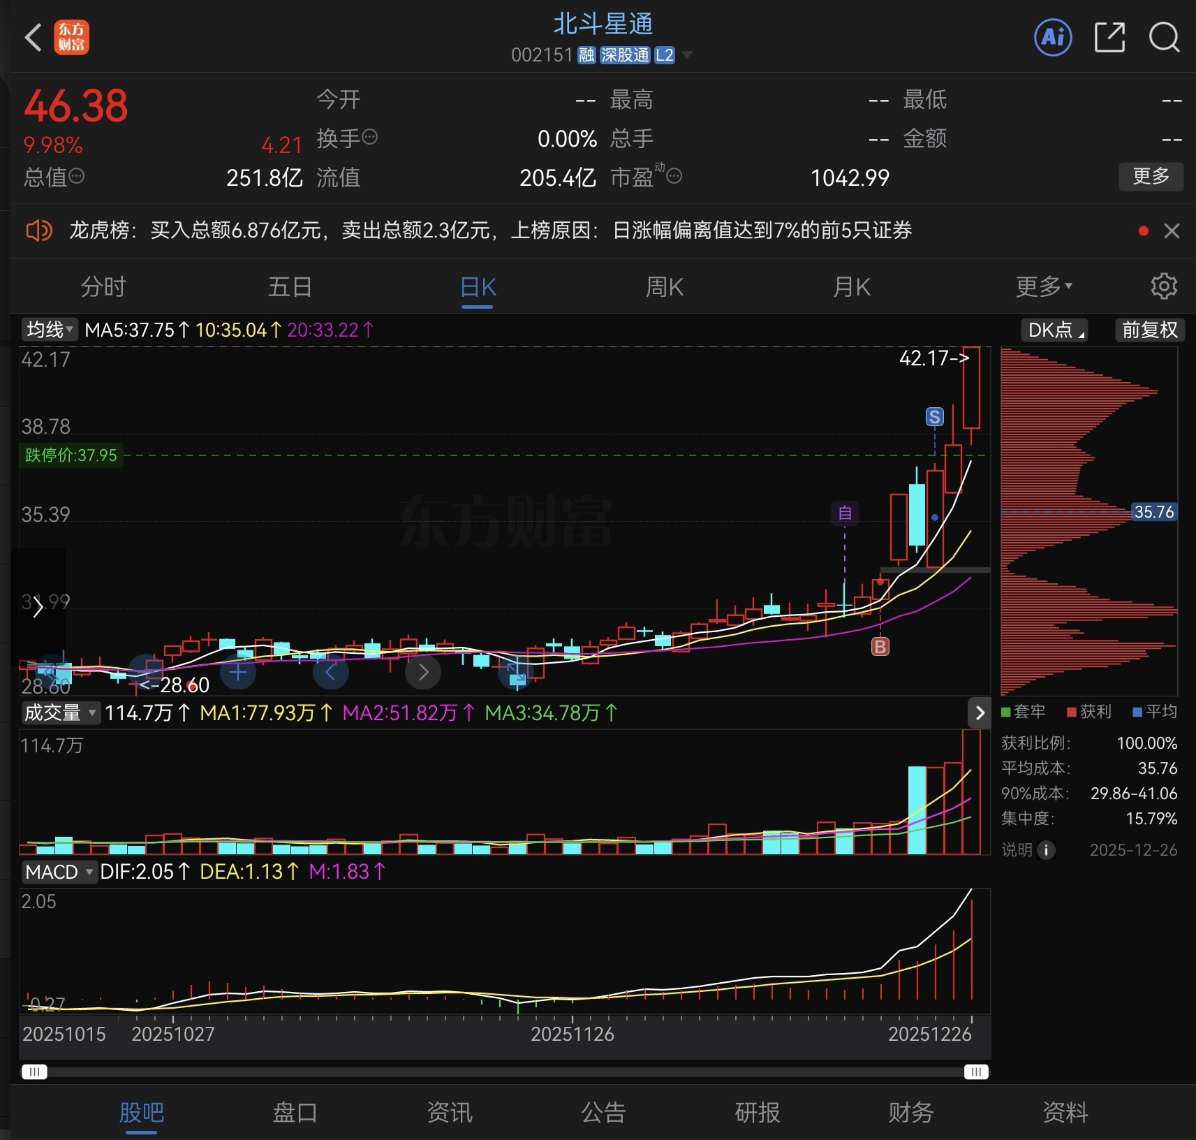This screenshot has height=1140, width=1196.
Task: Toggle the 前复权 adjustment button
Action: (1149, 330)
